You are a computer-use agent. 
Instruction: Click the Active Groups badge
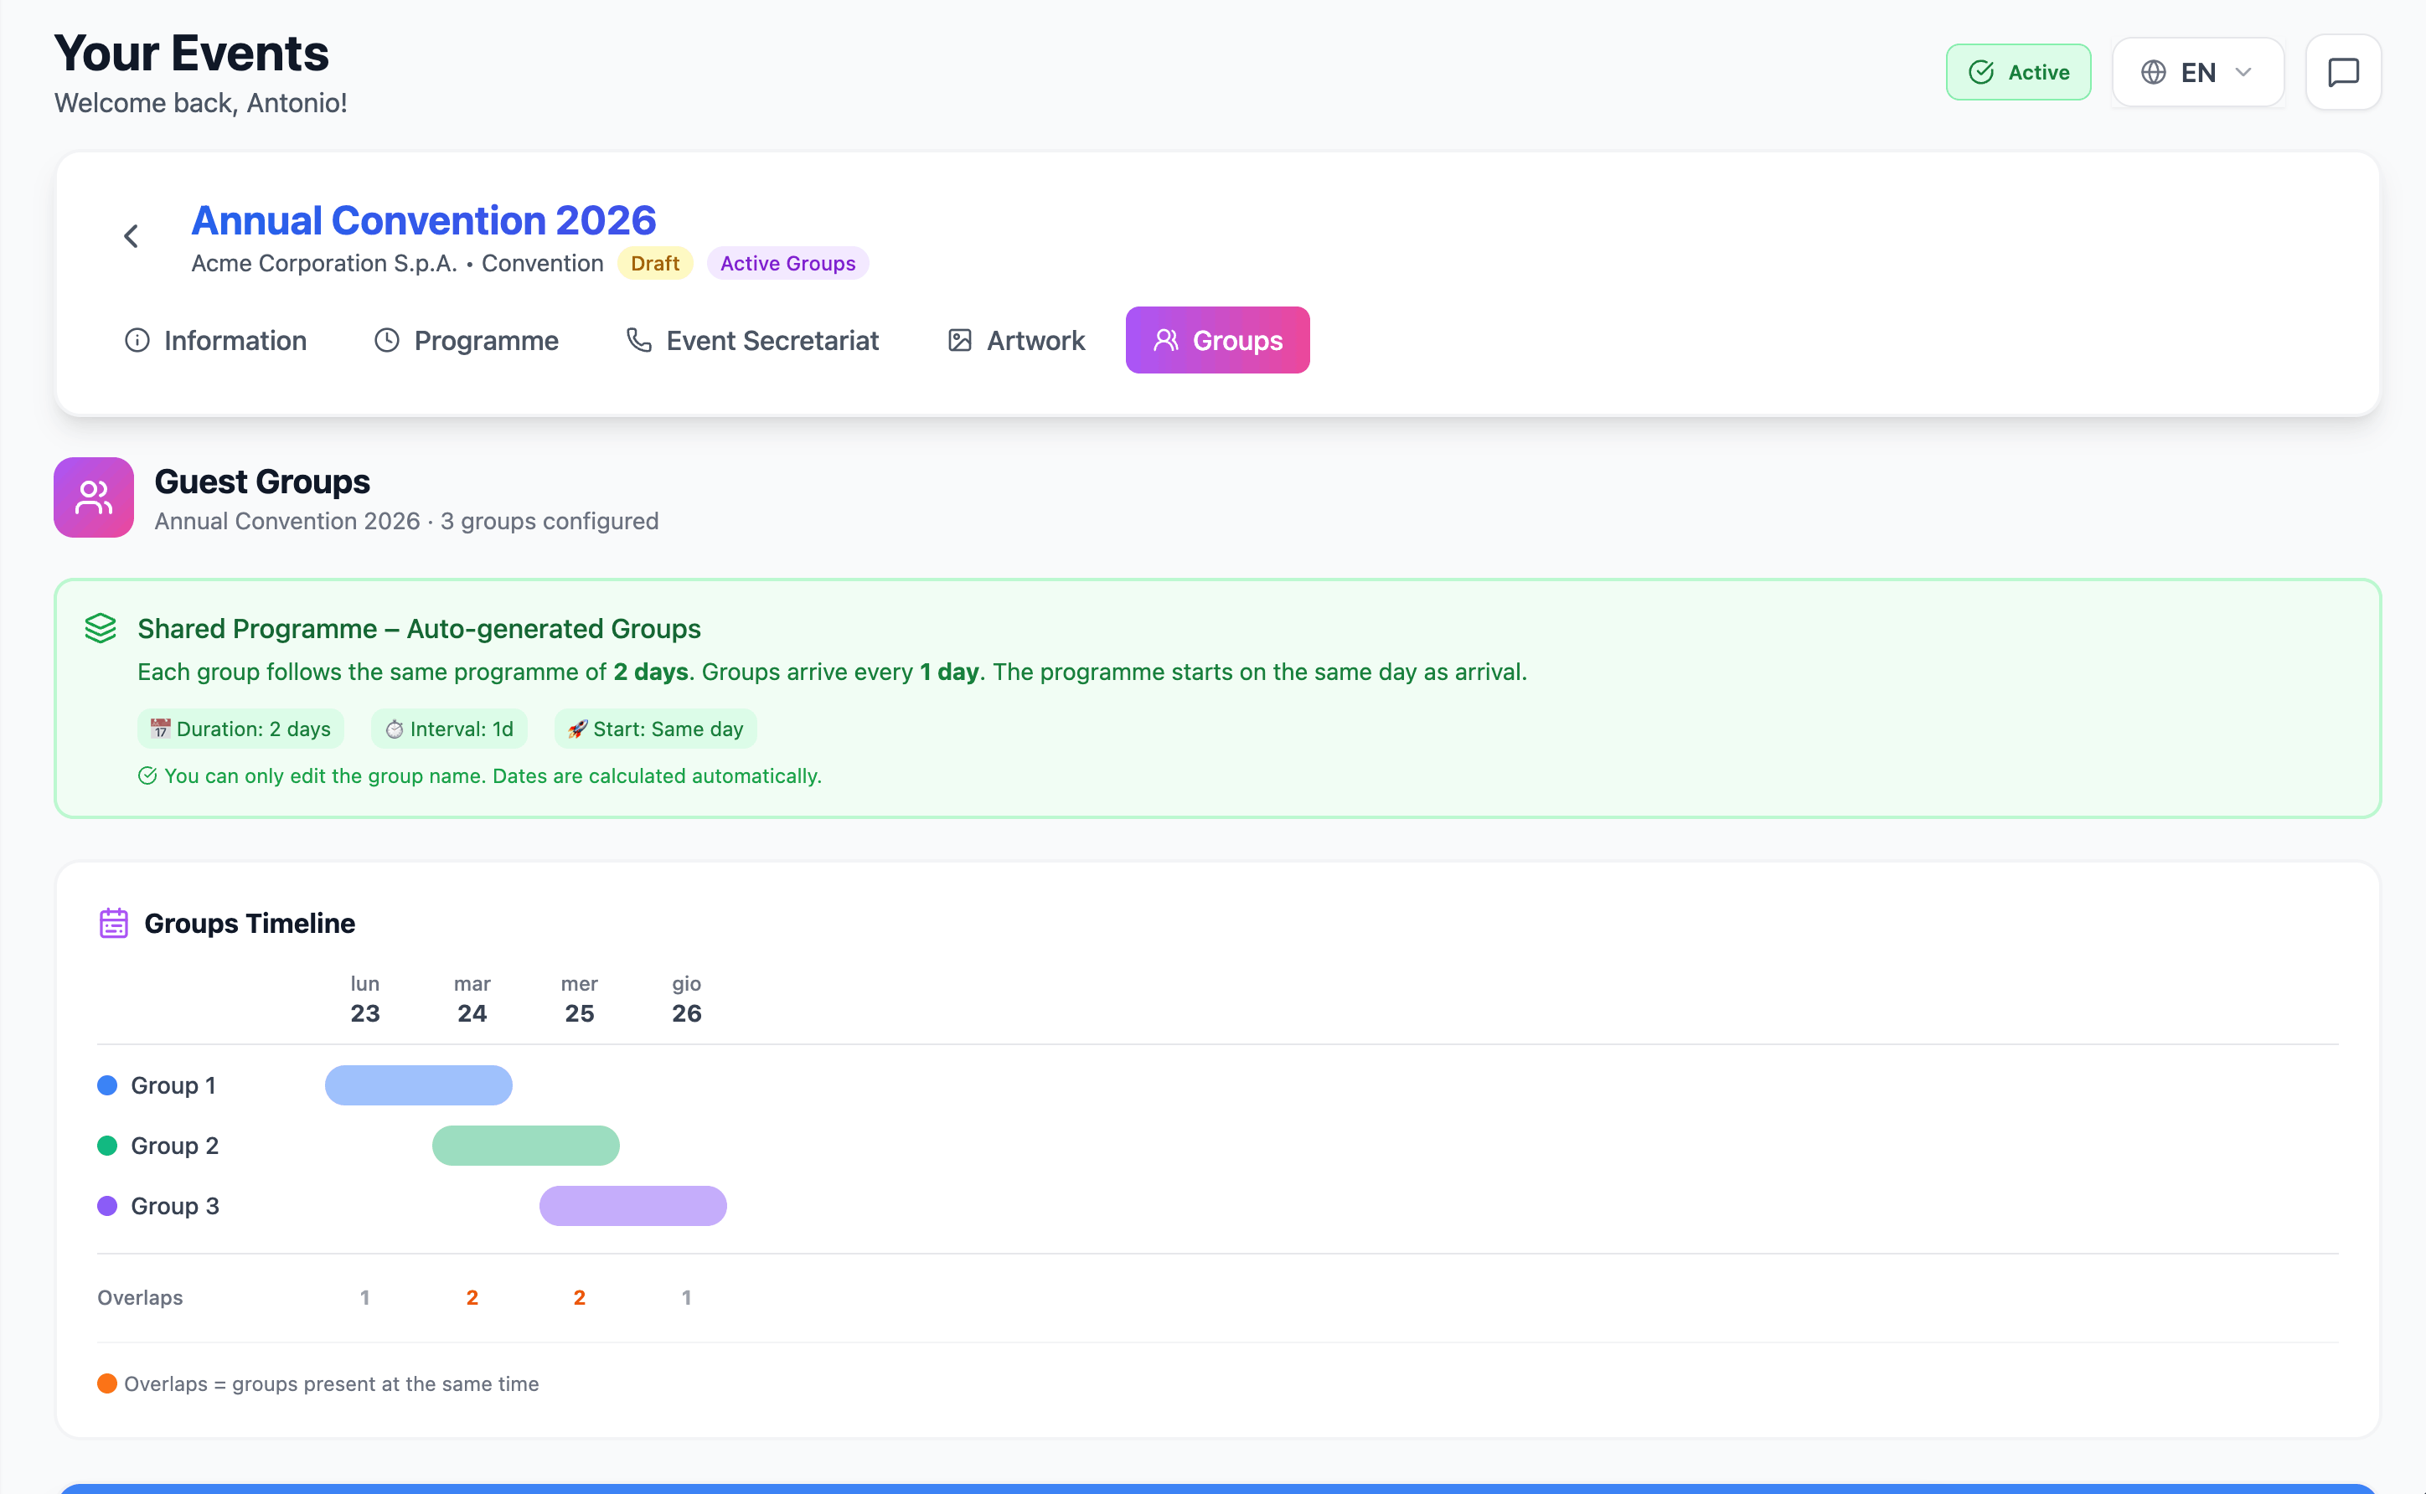(787, 264)
